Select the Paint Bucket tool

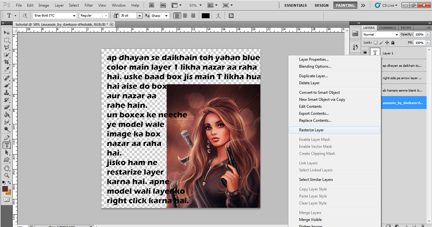(x=7, y=114)
